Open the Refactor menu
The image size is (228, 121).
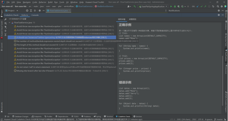pyautogui.click(x=43, y=2)
